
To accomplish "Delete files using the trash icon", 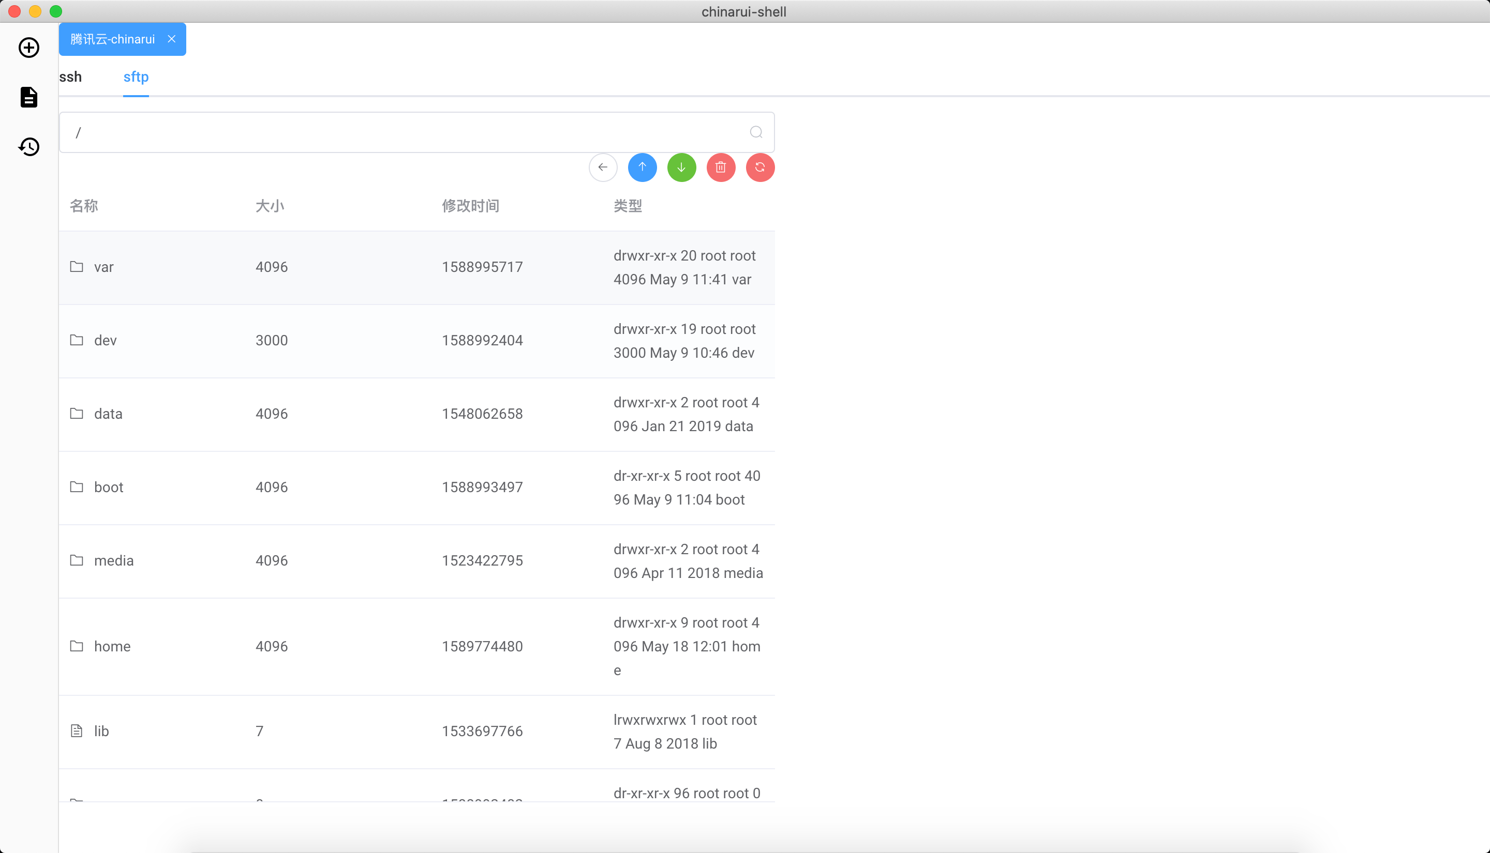I will (x=720, y=167).
